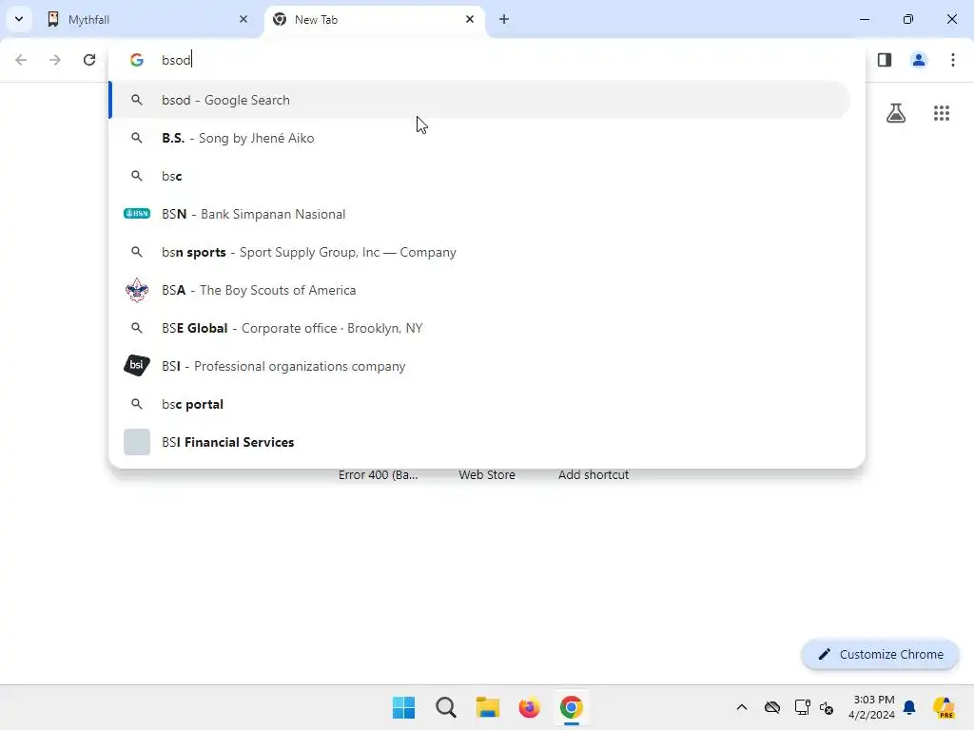The image size is (974, 730).
Task: Click the black bsi logo icon
Action: click(137, 366)
